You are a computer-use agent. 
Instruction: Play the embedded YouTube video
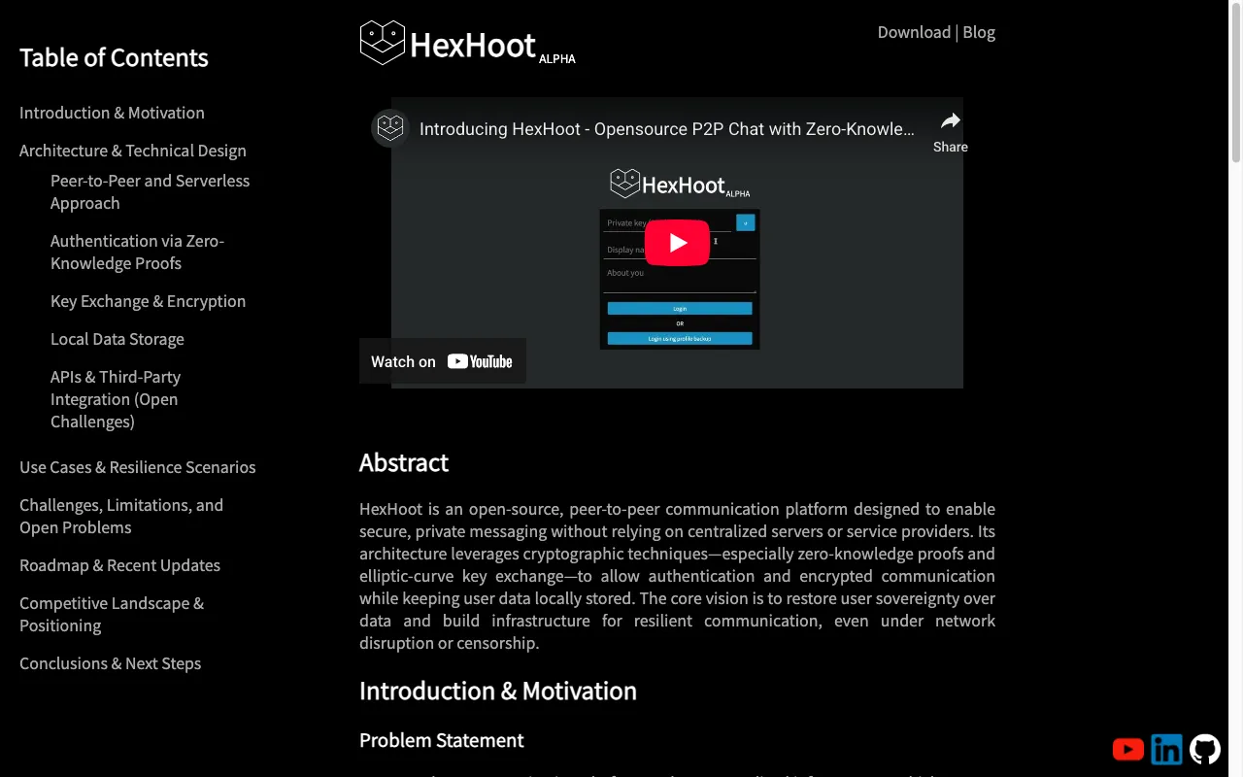677,243
